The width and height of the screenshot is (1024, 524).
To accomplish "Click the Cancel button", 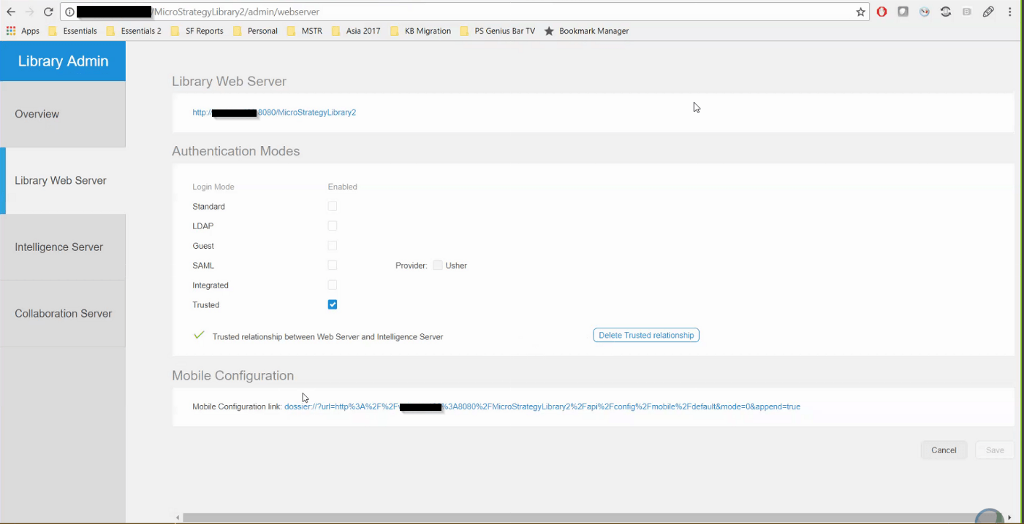I will click(944, 450).
